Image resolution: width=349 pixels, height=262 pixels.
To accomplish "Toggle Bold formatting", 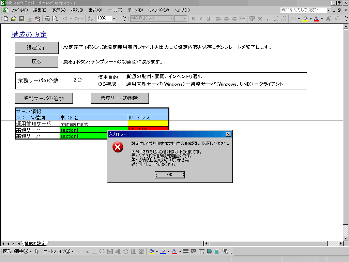I will point(193,19).
